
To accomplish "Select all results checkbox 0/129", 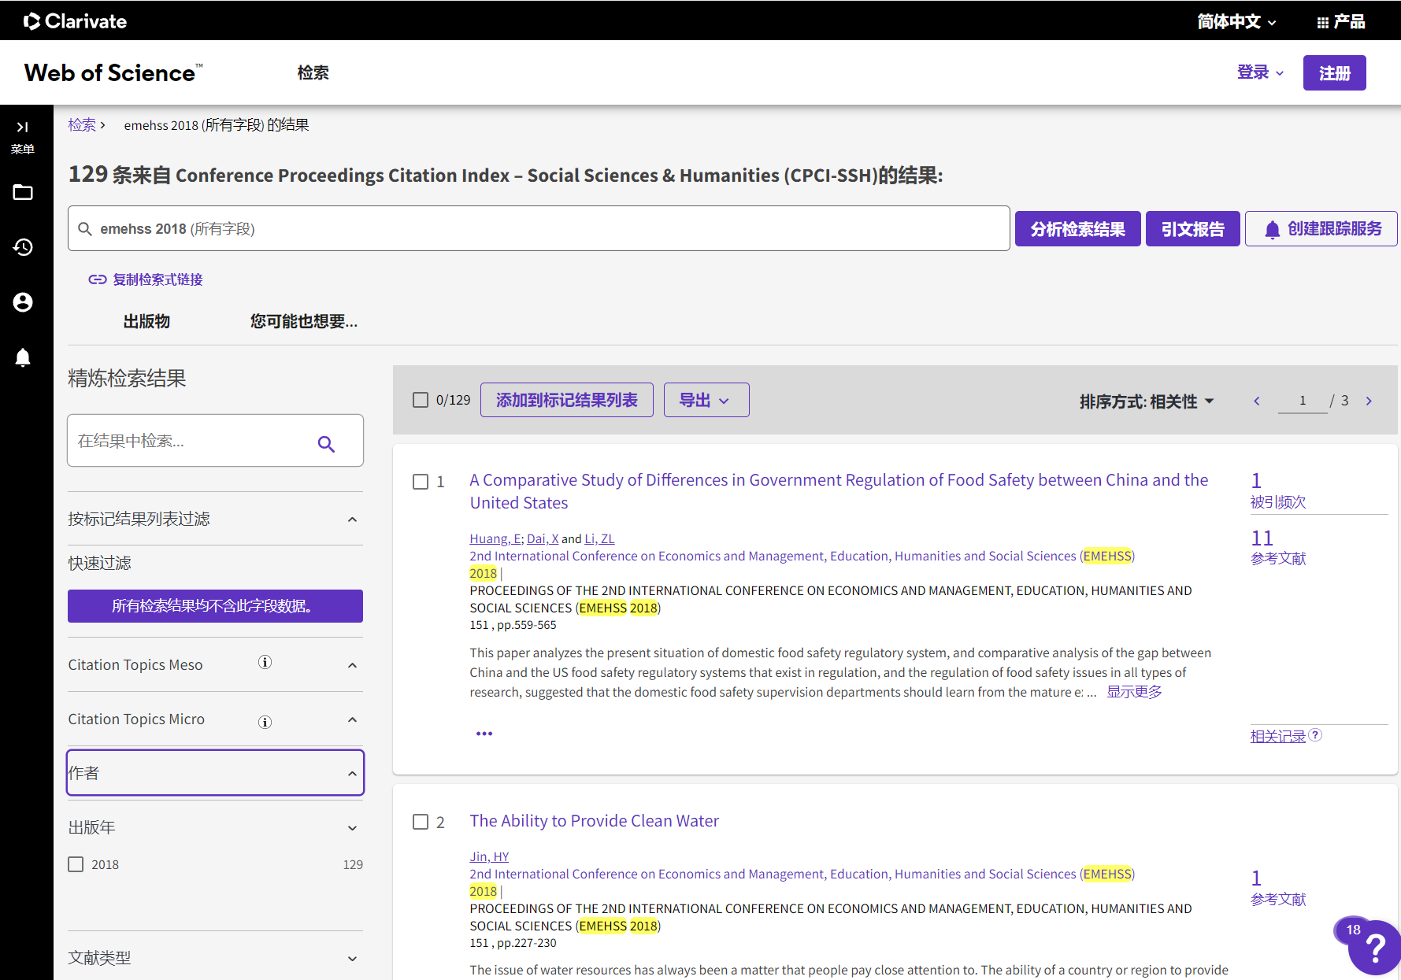I will click(x=421, y=400).
